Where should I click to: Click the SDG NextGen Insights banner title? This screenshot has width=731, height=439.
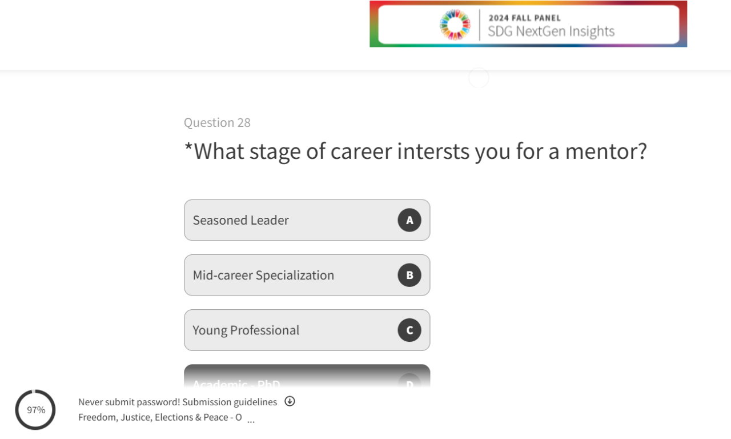pyautogui.click(x=551, y=31)
